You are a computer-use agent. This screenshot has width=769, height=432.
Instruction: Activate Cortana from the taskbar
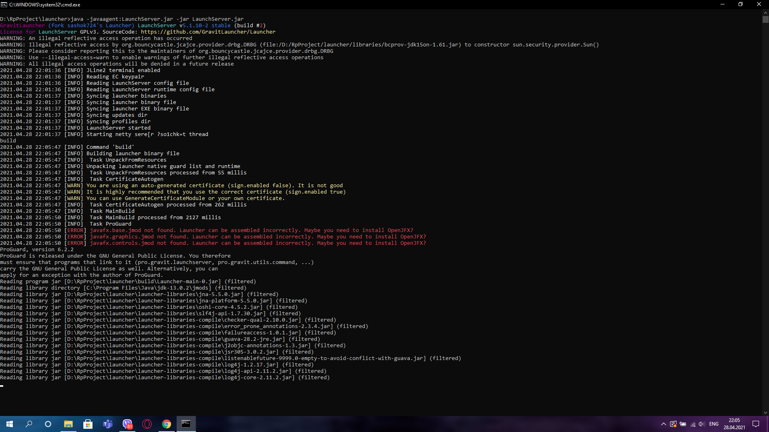[48, 424]
